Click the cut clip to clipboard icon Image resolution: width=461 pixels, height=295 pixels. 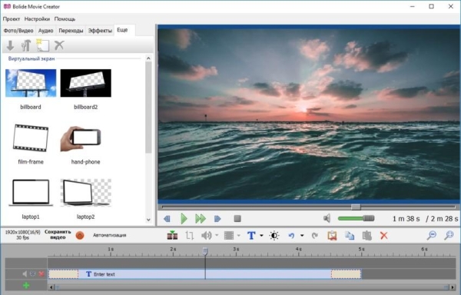[x=332, y=235]
